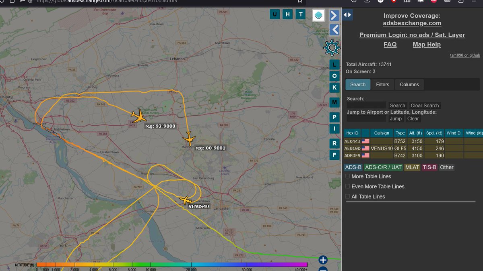Image resolution: width=483 pixels, height=271 pixels.
Task: Click the M map button
Action: [334, 102]
